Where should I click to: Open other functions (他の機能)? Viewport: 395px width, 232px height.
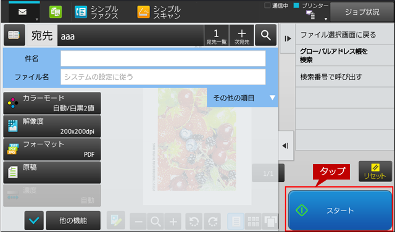[x=73, y=220]
